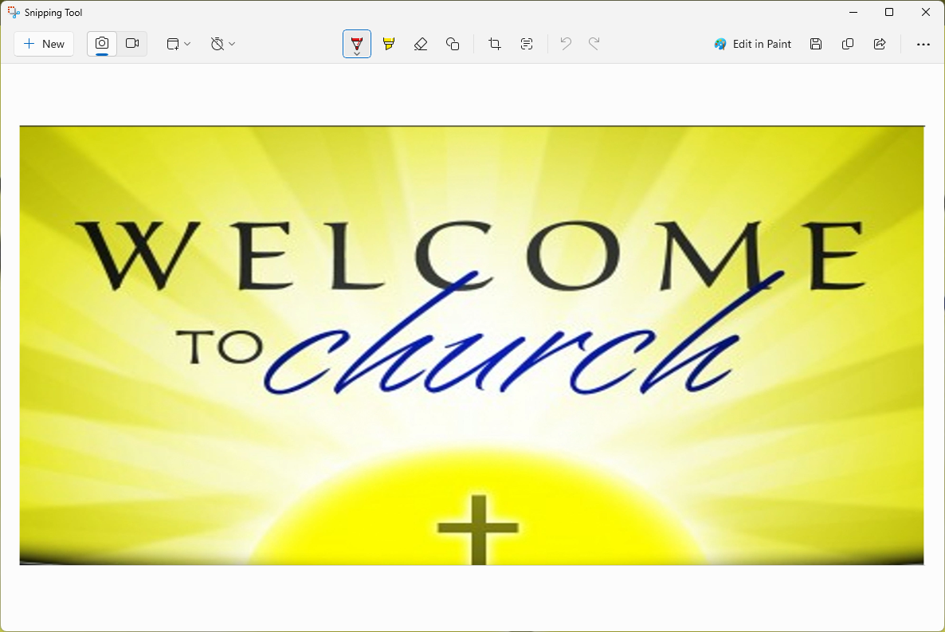
Task: Click the New snip button
Action: pos(44,44)
